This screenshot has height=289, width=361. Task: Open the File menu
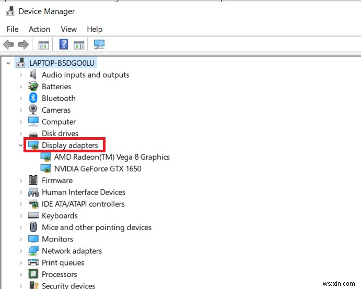click(x=13, y=29)
